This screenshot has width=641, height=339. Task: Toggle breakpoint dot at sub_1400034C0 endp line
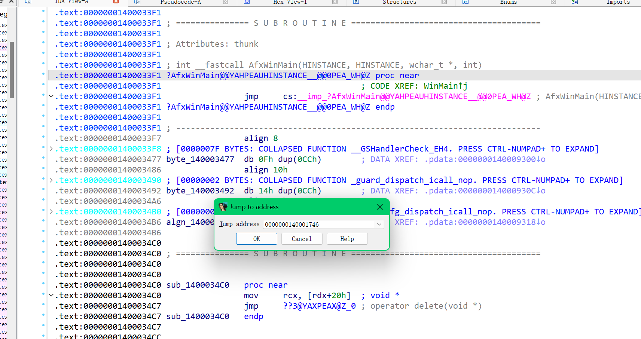tap(43, 315)
